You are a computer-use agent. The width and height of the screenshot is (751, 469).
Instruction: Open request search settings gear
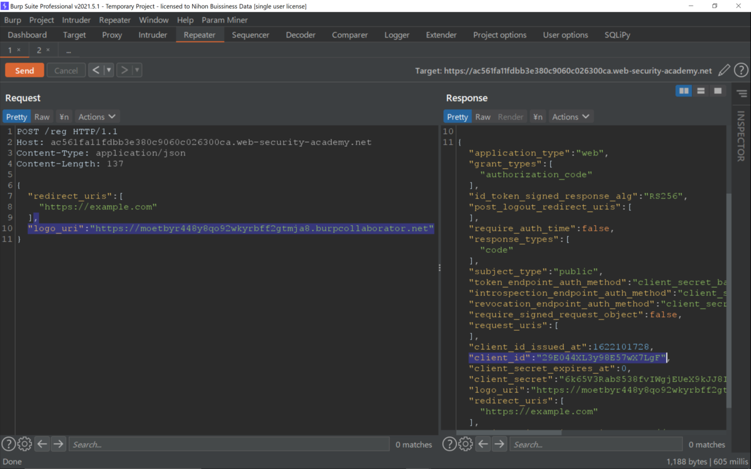click(25, 444)
